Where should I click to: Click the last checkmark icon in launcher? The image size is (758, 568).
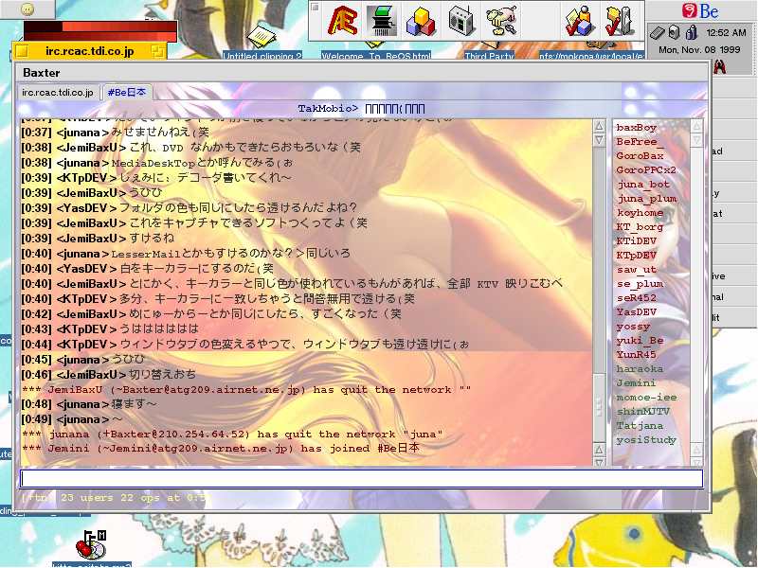[619, 19]
